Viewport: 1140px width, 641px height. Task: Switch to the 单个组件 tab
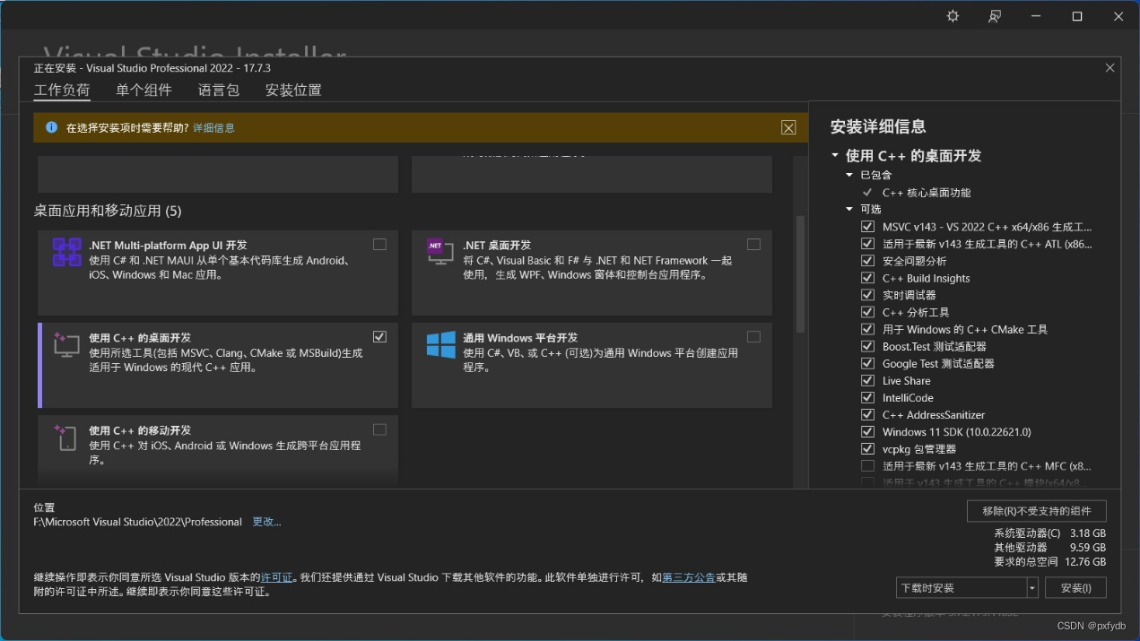click(x=144, y=90)
